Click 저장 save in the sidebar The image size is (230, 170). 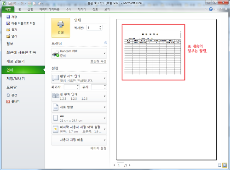point(11,17)
